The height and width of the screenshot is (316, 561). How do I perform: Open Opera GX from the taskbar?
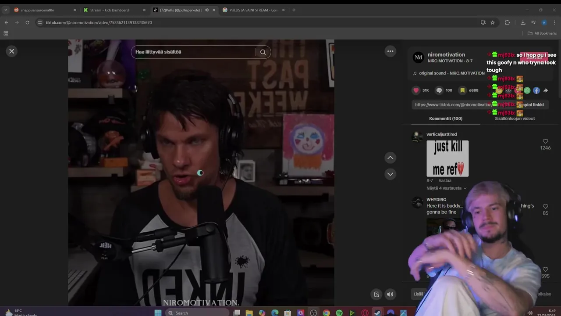365,312
